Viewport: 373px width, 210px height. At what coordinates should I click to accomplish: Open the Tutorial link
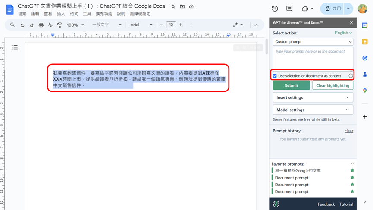point(346,204)
